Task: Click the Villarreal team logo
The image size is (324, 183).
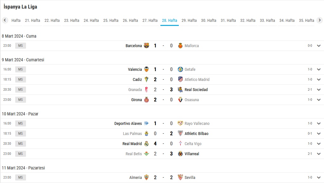Action: click(180, 154)
